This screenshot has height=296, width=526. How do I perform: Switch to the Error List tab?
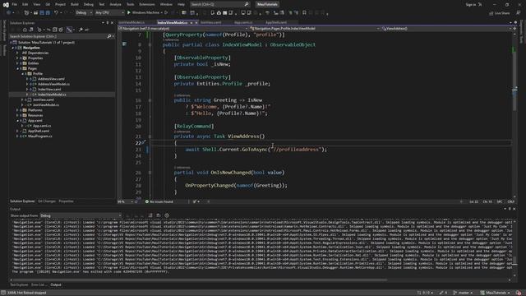(39, 284)
